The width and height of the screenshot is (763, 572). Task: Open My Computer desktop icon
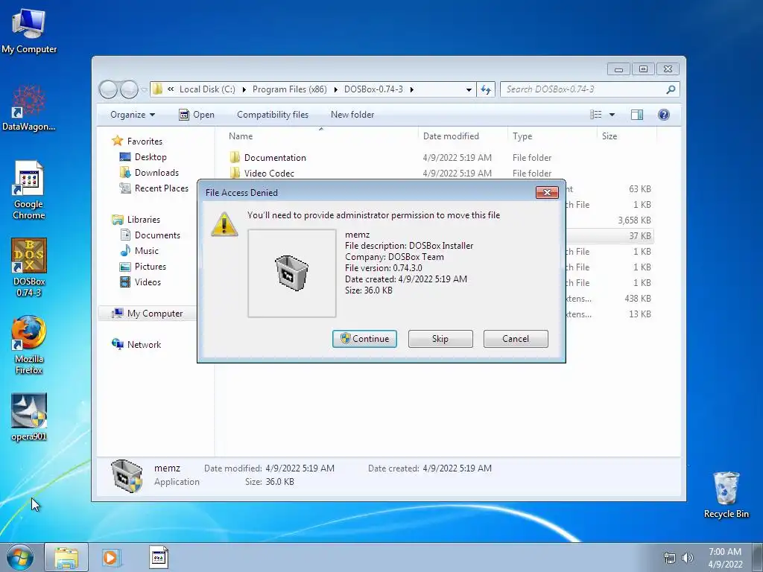[29, 30]
